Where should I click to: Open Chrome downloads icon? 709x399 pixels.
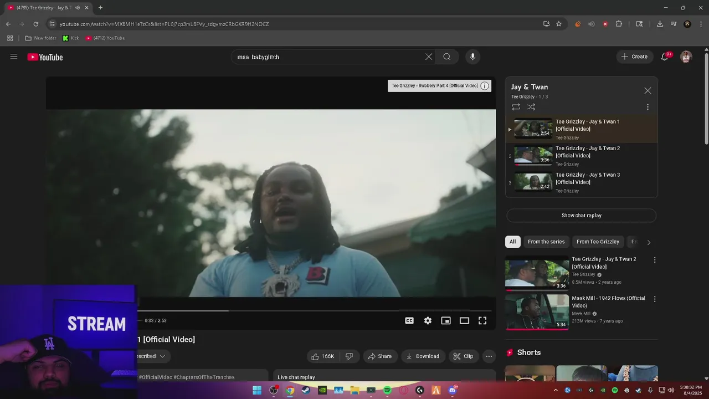tap(660, 24)
